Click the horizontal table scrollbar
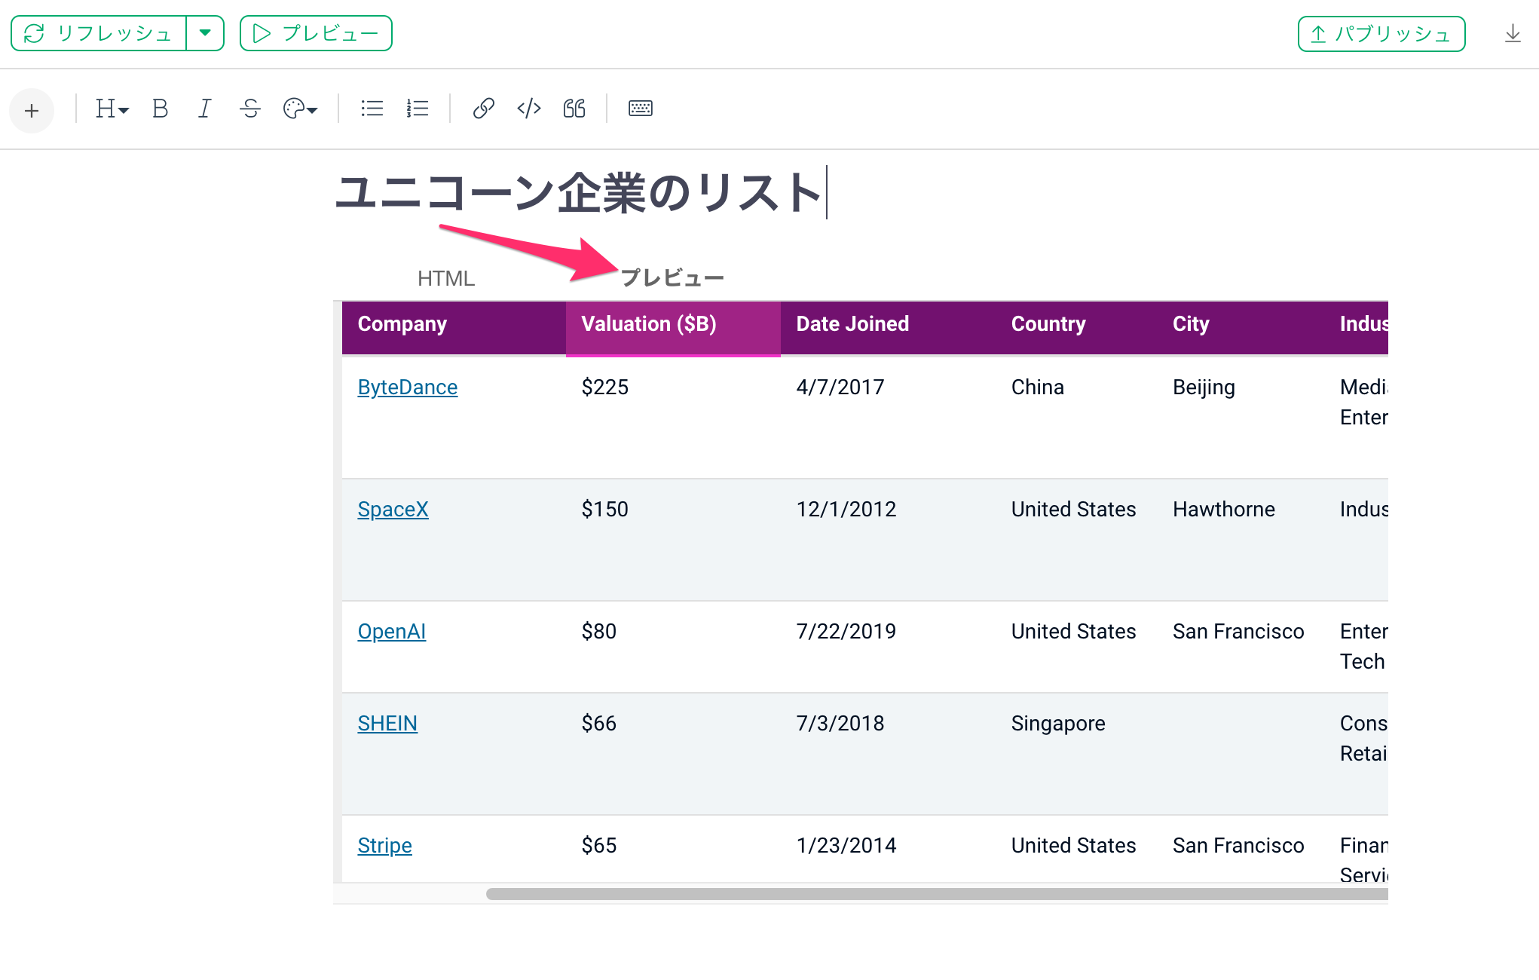This screenshot has height=980, width=1539. click(937, 894)
